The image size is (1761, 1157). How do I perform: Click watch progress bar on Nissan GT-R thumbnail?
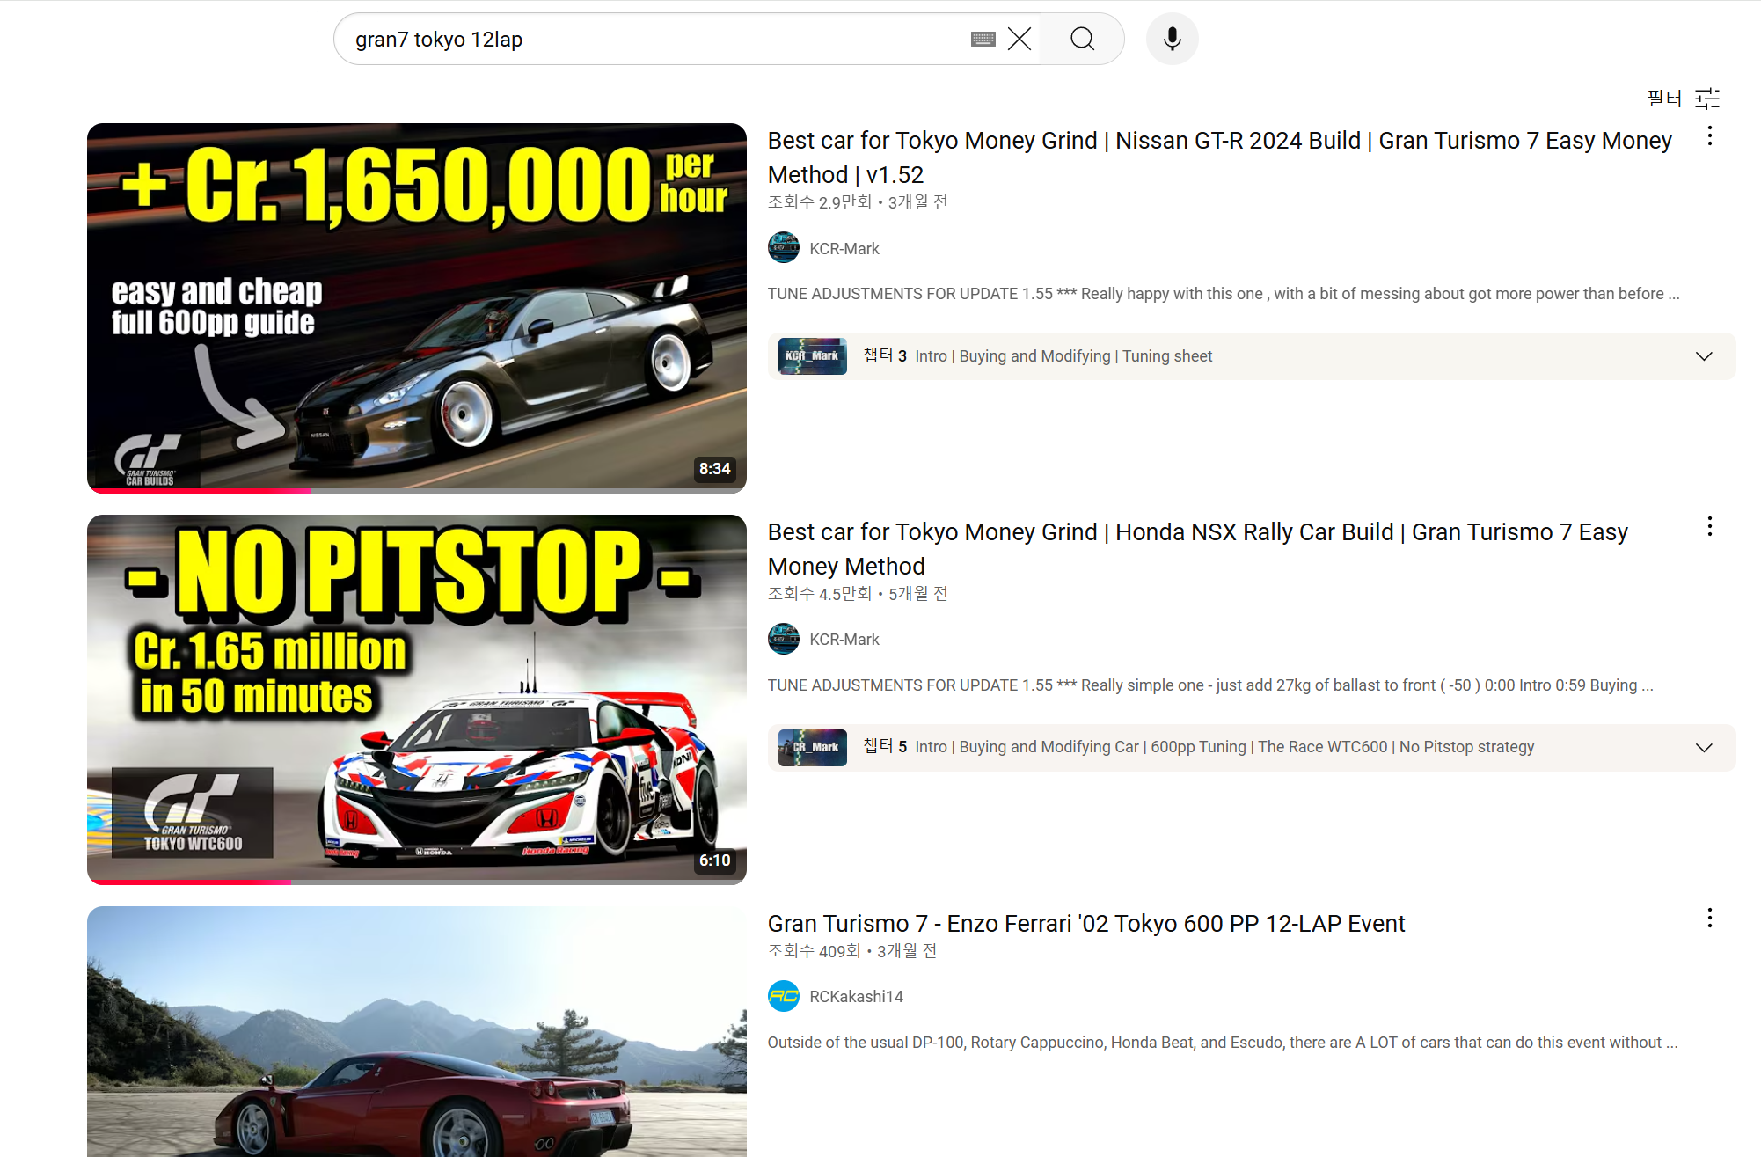417,490
